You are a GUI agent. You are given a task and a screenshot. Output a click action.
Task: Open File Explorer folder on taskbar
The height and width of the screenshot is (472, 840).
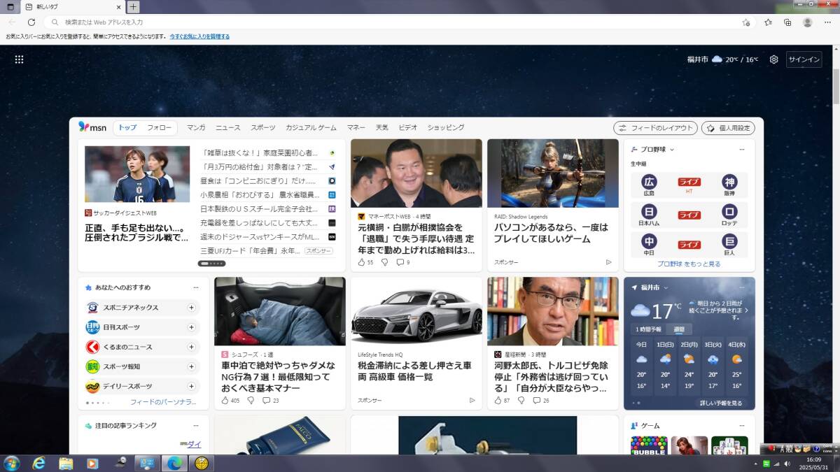point(66,463)
